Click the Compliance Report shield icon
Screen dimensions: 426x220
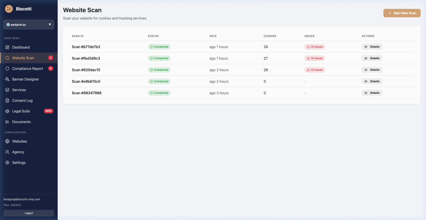7,69
